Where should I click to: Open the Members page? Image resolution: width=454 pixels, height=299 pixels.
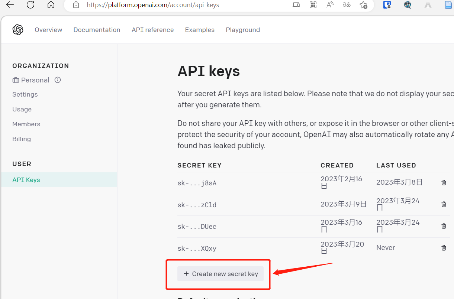pos(26,124)
